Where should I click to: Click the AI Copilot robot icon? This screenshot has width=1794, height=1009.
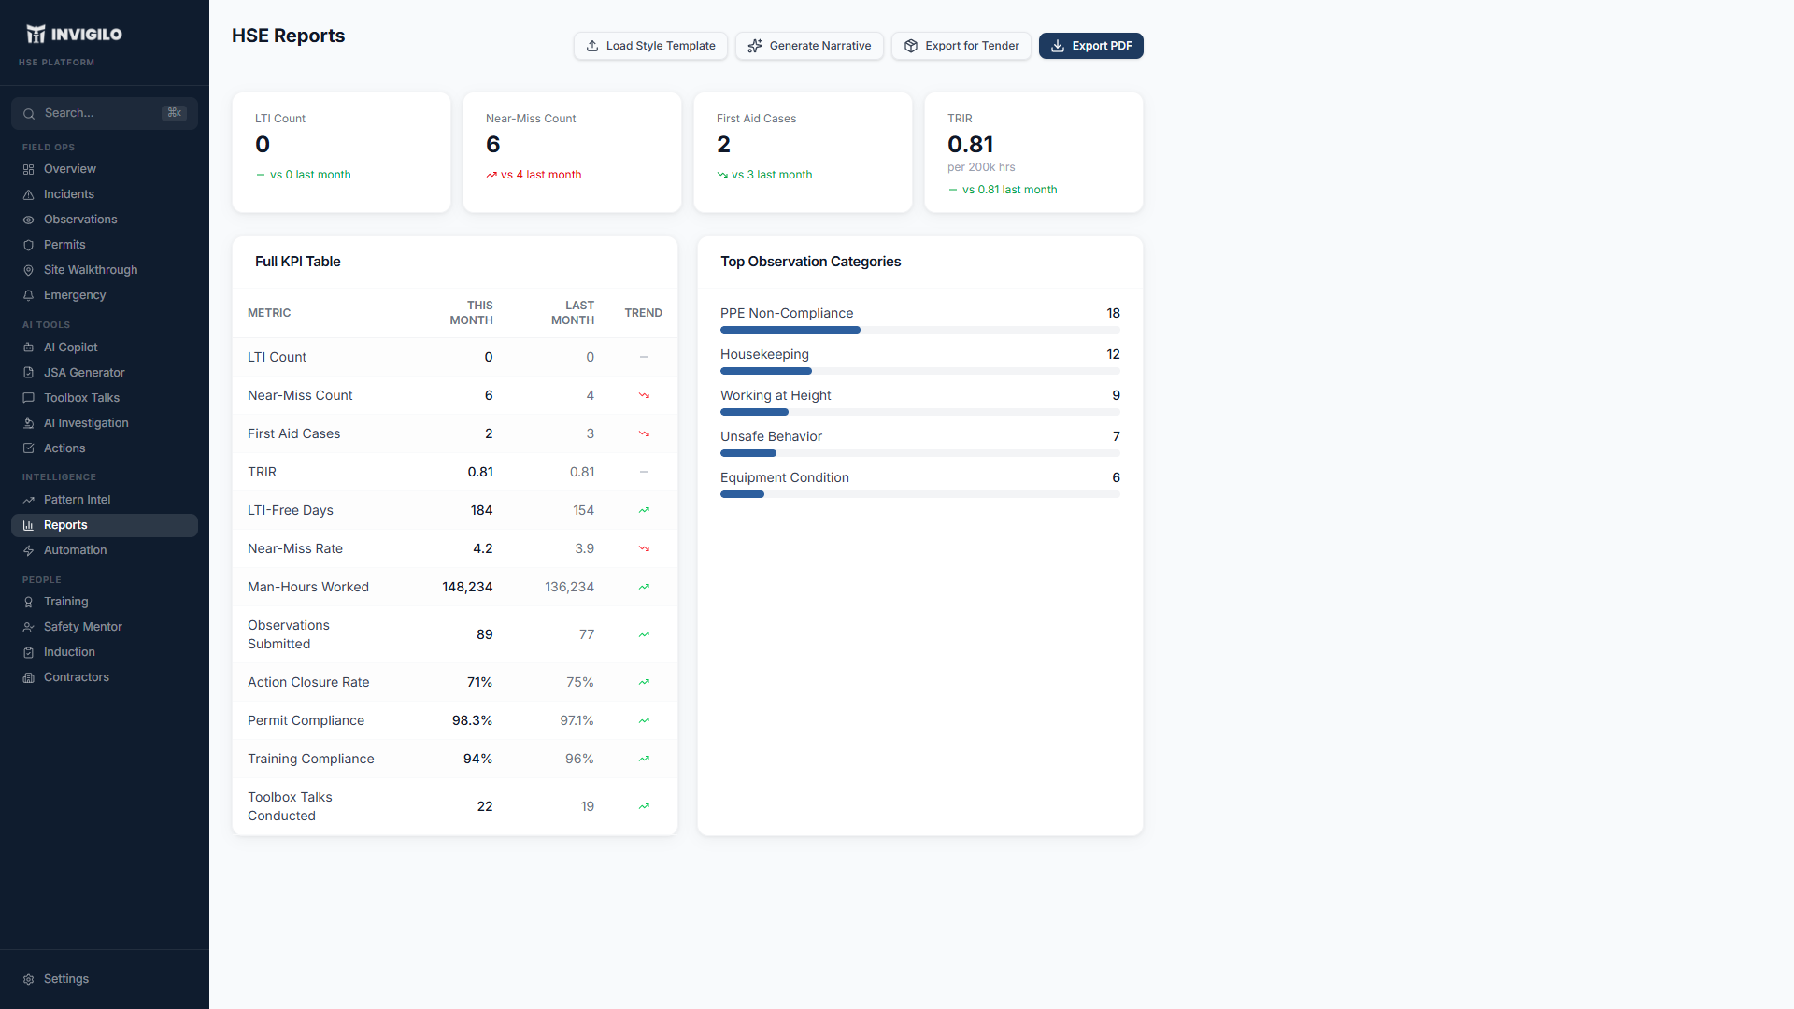tap(28, 348)
